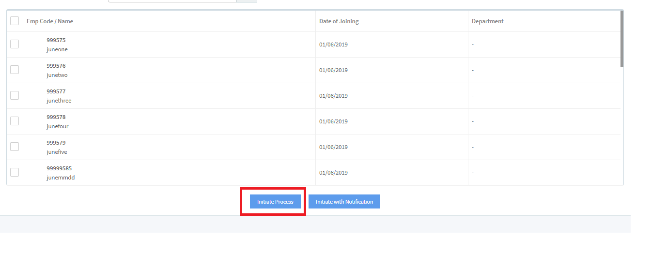Click employee name junemmdd
The image size is (651, 268).
pos(61,178)
